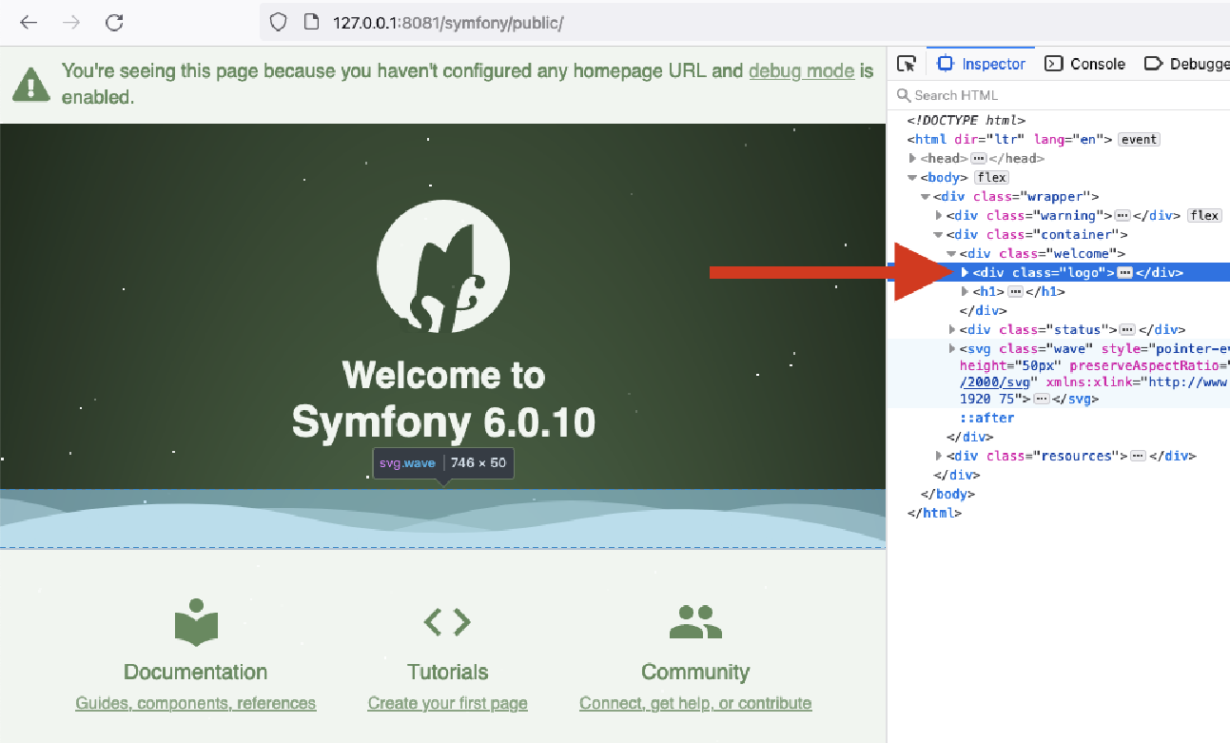Go back with the browser back arrow
This screenshot has width=1230, height=743.
[x=29, y=23]
